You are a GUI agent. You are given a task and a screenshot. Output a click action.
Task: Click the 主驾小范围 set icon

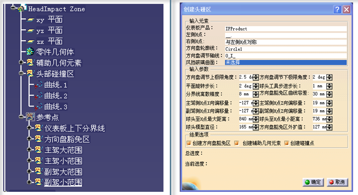[x=38, y=160]
